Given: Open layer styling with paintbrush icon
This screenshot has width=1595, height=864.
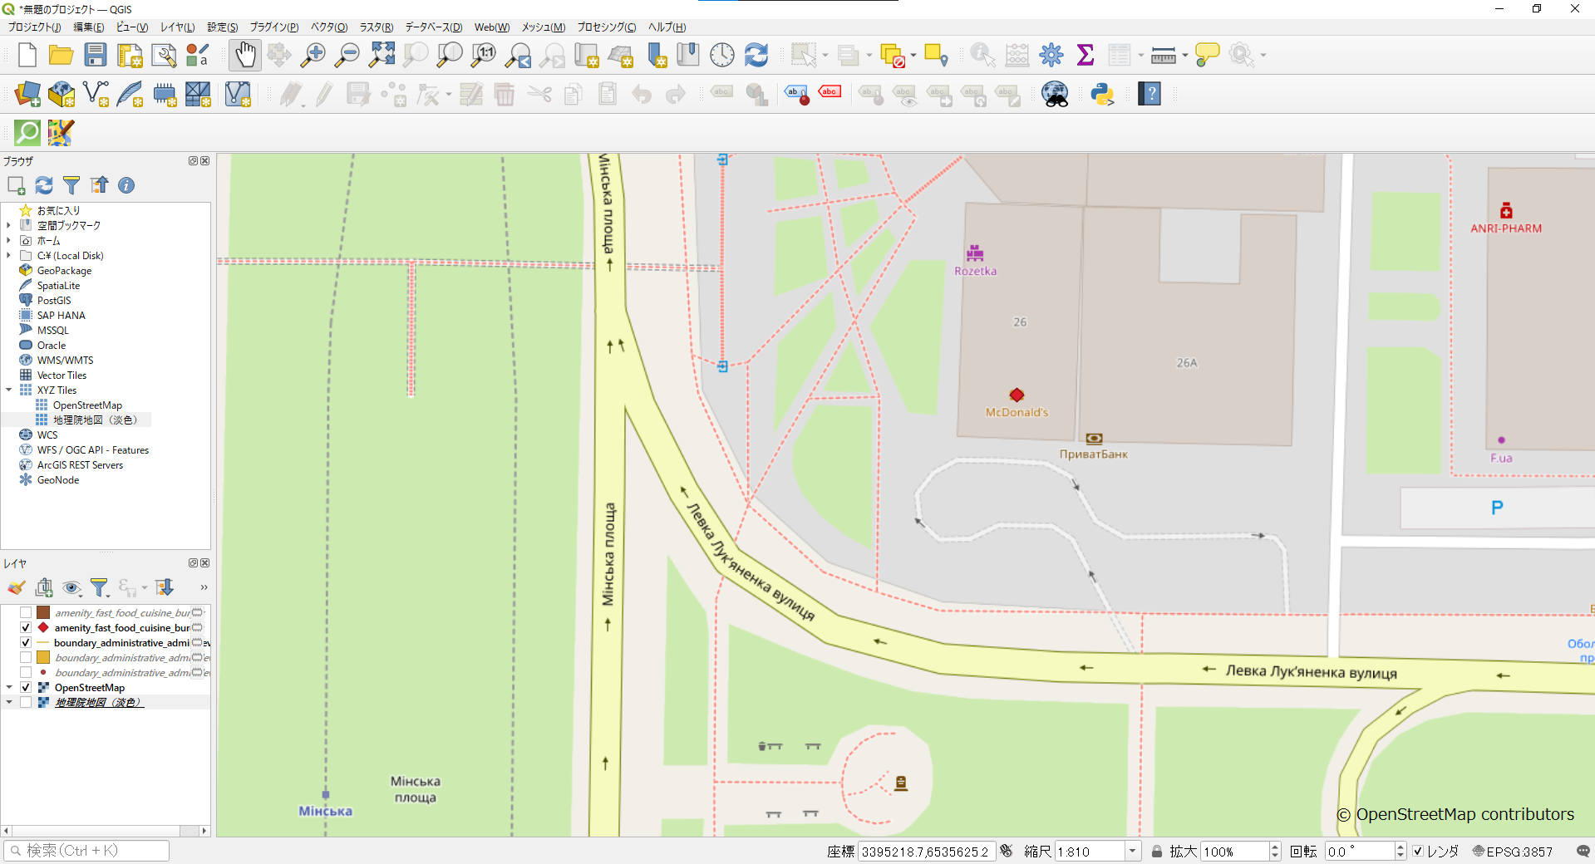Looking at the screenshot, I should (x=15, y=587).
